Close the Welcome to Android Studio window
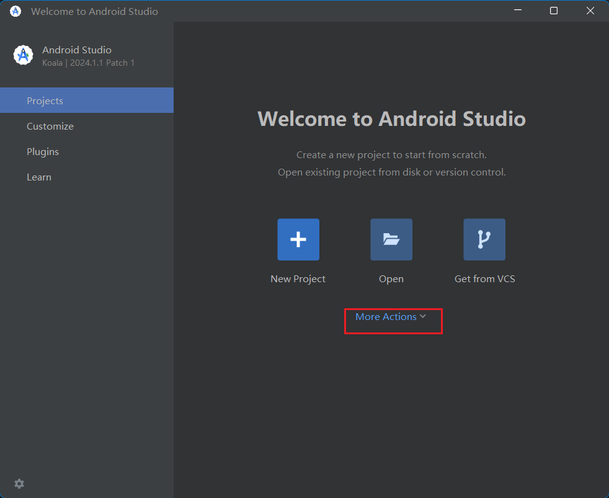Screen dimensions: 609x498 point(590,11)
